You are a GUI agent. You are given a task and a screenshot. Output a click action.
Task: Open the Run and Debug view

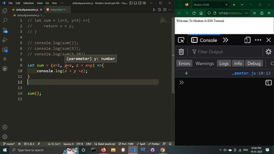(5, 40)
